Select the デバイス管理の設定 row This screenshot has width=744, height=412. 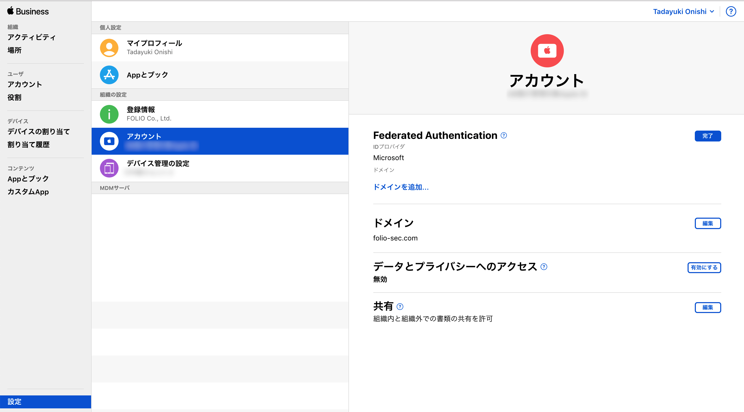click(x=220, y=168)
